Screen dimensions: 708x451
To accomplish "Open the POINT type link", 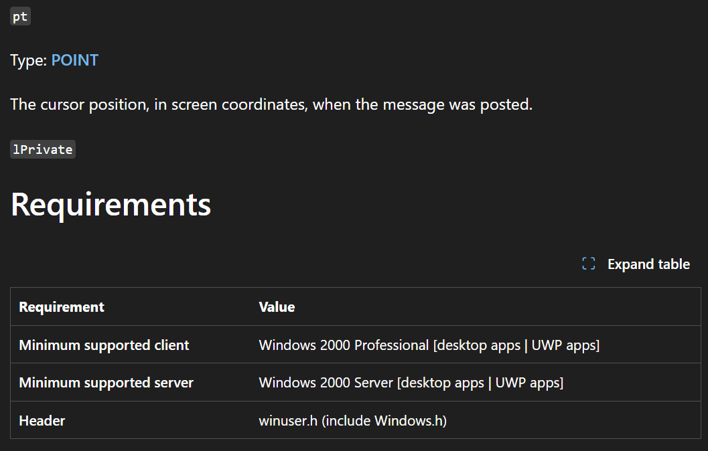I will tap(74, 60).
